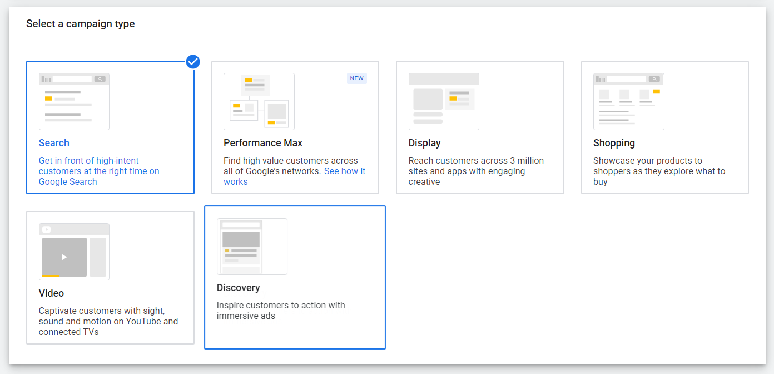The width and height of the screenshot is (774, 374).
Task: Pick the Display campaign title
Action: [424, 143]
